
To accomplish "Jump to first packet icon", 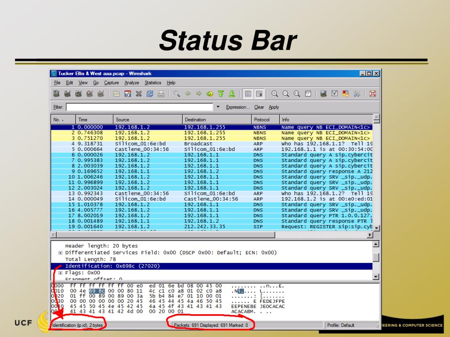I will 221,94.
